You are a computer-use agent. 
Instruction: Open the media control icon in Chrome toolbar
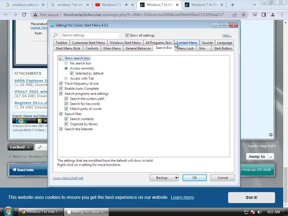[255, 15]
